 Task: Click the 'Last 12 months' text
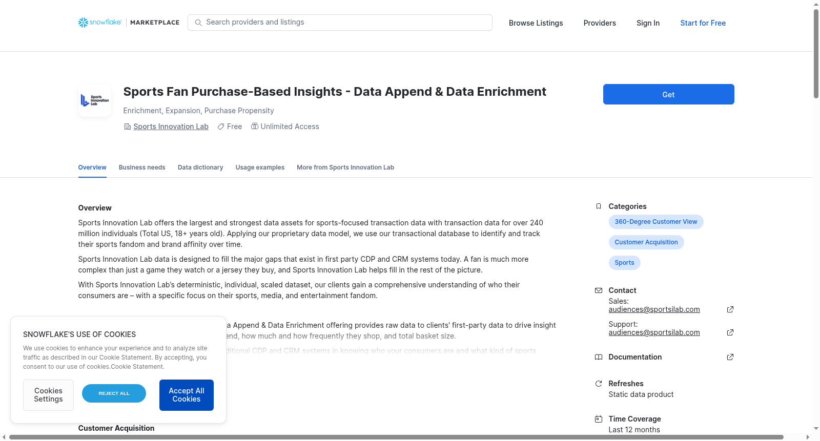click(634, 430)
